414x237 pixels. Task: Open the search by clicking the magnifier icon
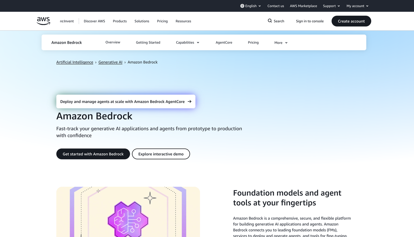coord(269,21)
